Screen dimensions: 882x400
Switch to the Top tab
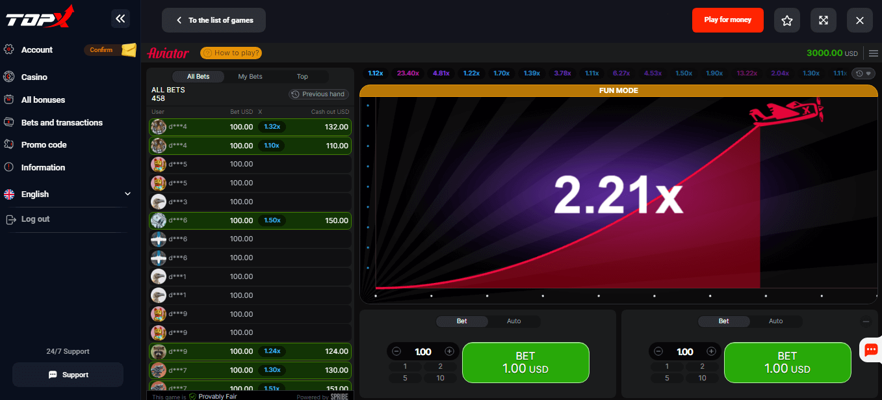[x=302, y=76]
